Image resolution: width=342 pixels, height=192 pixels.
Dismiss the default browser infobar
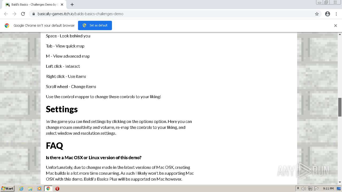pyautogui.click(x=336, y=26)
